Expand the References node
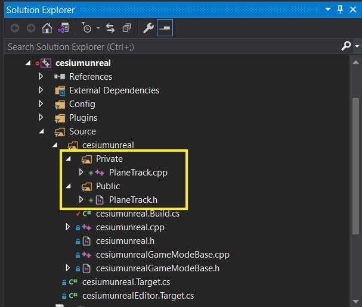The image size is (362, 307). click(x=41, y=76)
